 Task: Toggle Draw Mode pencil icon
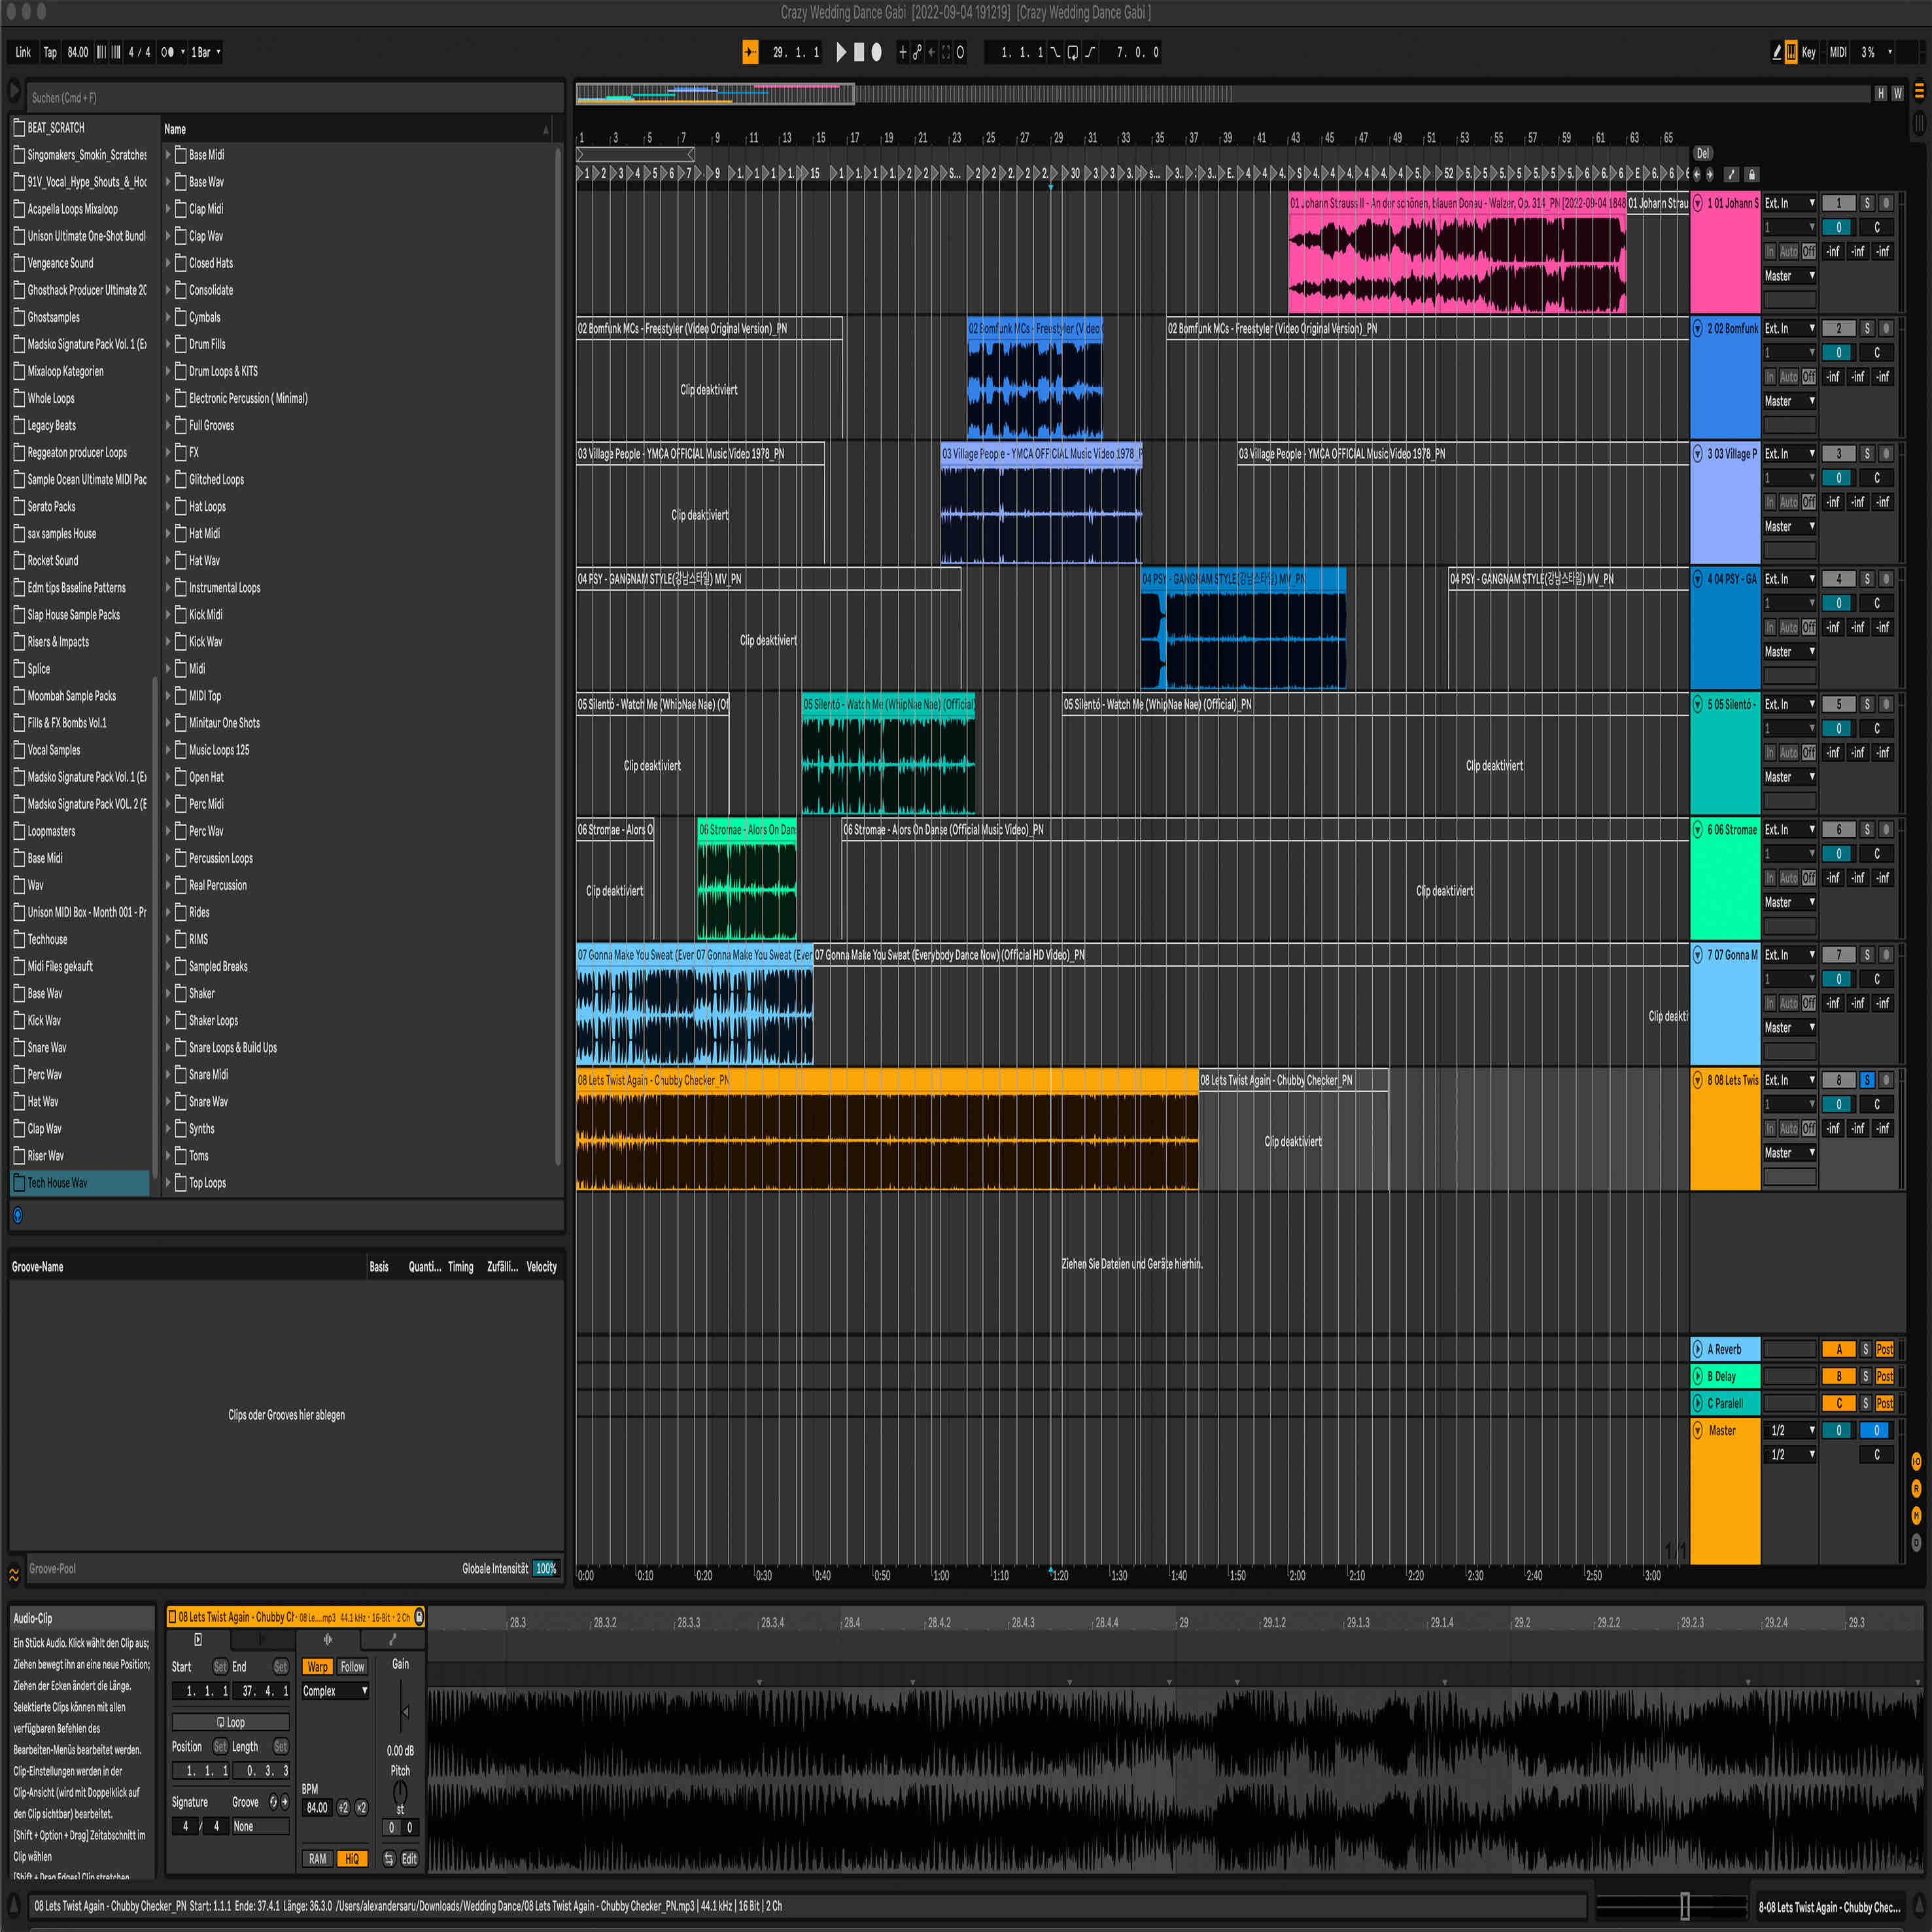click(x=1776, y=52)
